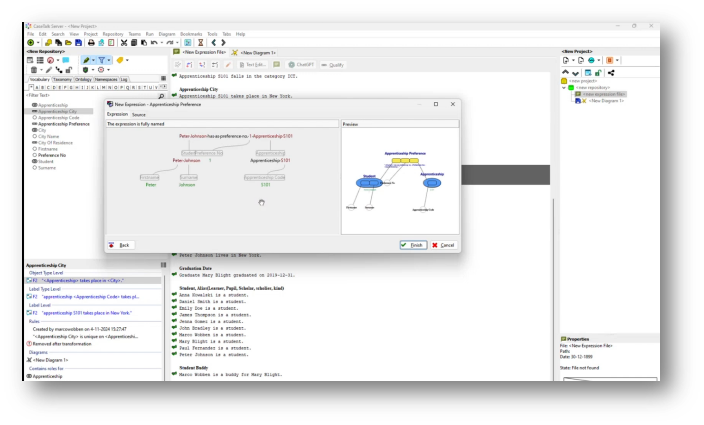The height and width of the screenshot is (425, 704).
Task: Click letter A in the alphabet filter bar
Action: [x=37, y=87]
